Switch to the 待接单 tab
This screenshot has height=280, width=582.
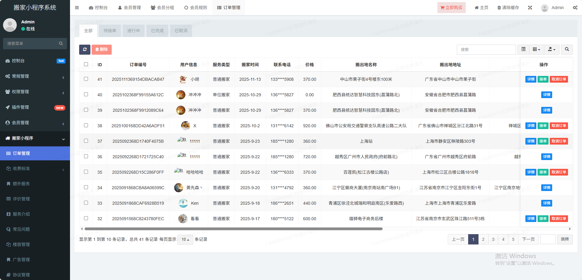[110, 31]
